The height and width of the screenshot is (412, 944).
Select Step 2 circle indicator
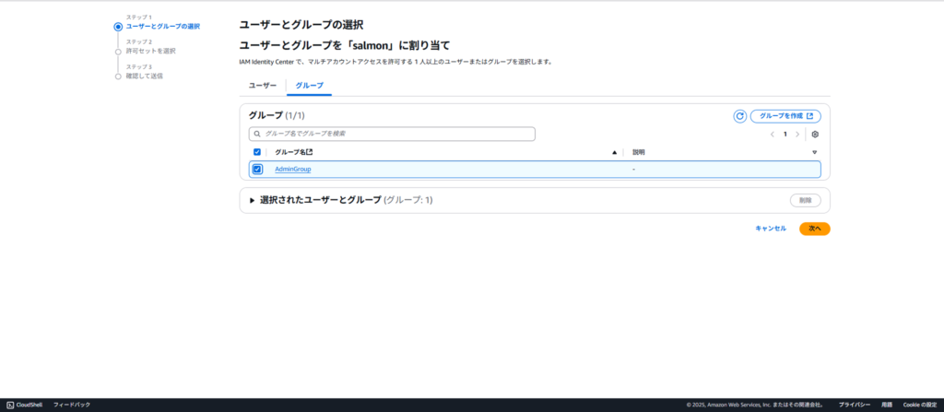(x=118, y=52)
